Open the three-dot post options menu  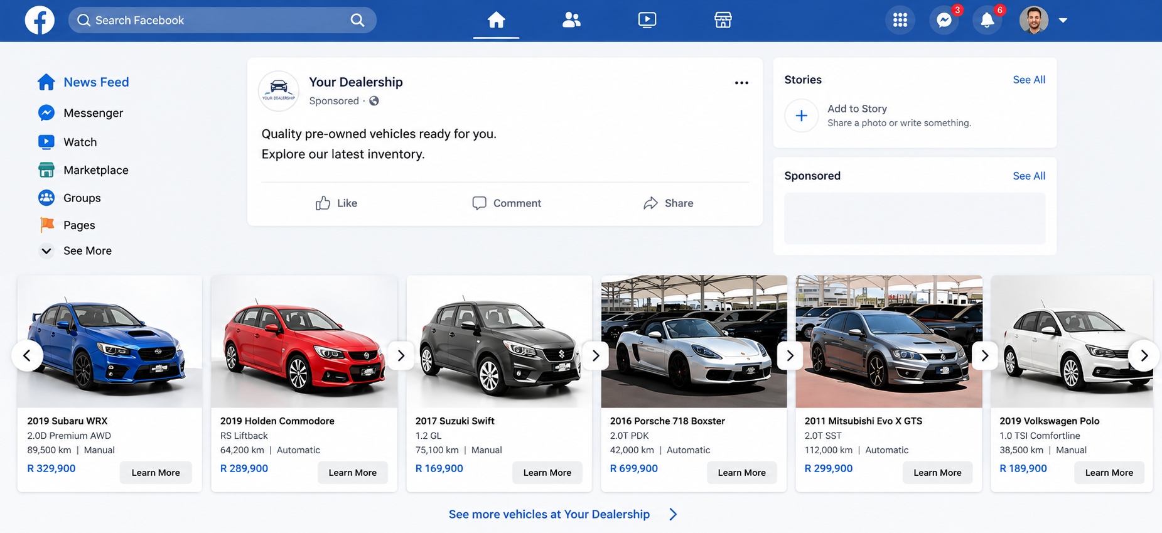[741, 83]
